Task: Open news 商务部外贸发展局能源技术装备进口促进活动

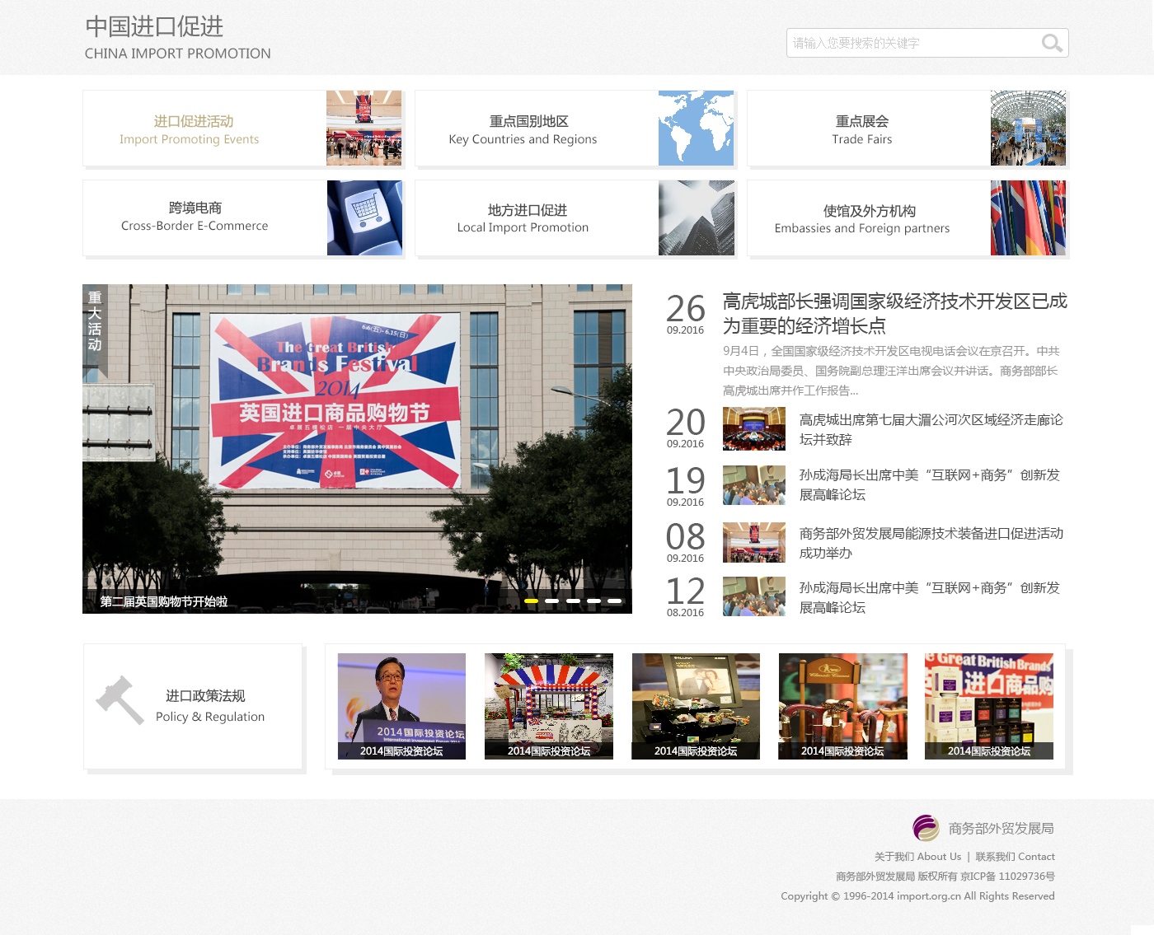Action: (x=931, y=543)
